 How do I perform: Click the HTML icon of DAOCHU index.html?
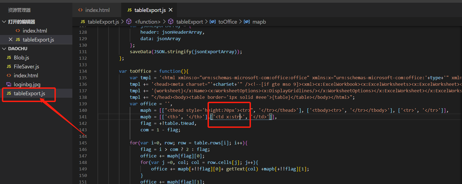point(9,75)
